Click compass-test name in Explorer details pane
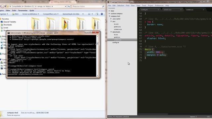This screenshot has height=119, width=212. tap(13, 113)
